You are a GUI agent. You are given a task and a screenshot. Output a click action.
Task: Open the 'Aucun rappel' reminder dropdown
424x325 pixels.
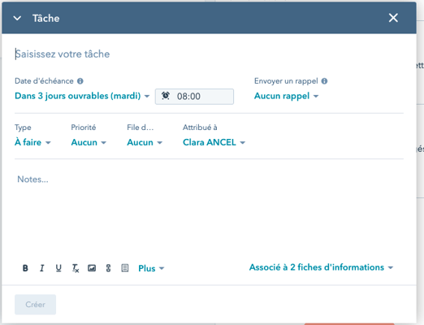[286, 96]
